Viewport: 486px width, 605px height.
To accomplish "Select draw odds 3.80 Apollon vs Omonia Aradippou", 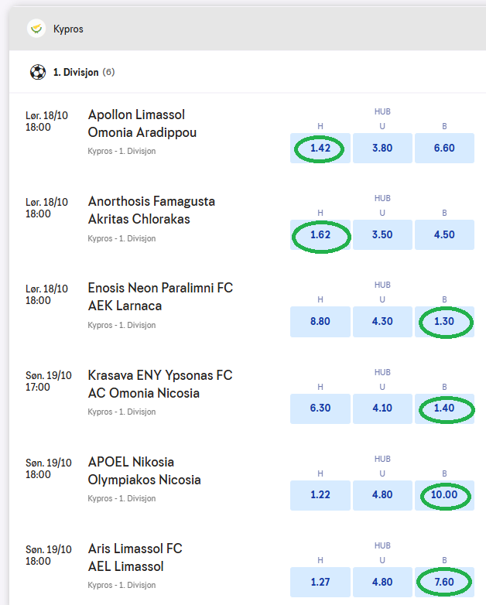I will [x=382, y=148].
